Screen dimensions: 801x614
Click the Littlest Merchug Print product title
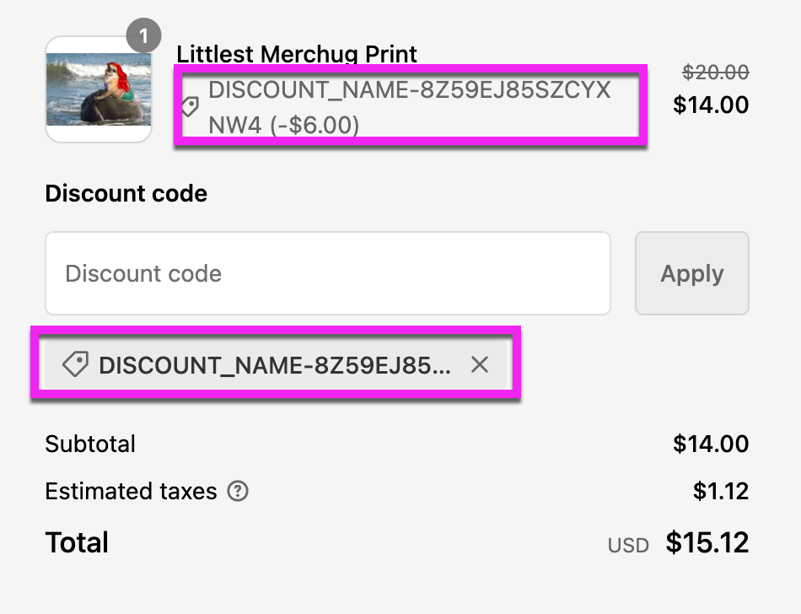coord(297,54)
